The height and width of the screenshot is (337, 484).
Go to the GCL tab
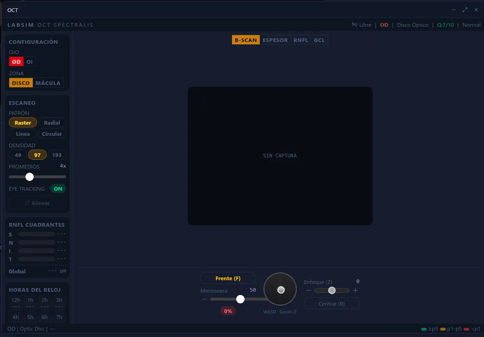tap(319, 40)
